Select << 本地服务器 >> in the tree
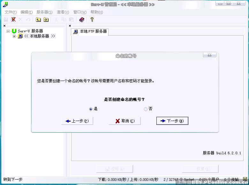Screen dimensions: 249x185 point(40,36)
